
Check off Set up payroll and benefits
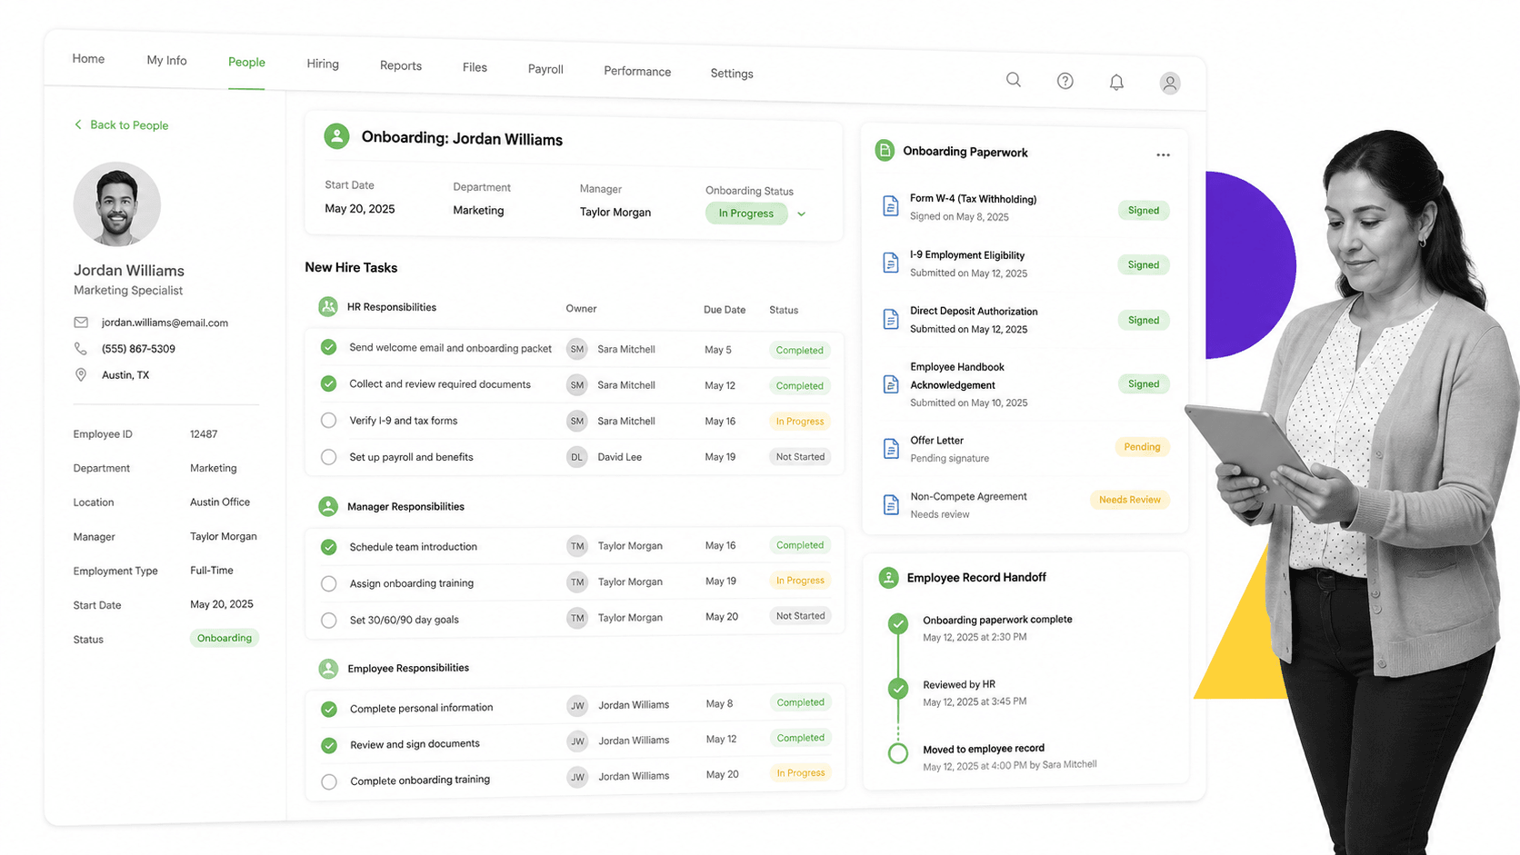click(329, 457)
